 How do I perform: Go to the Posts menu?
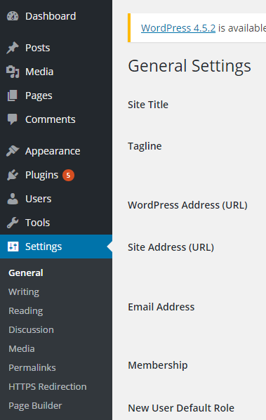pyautogui.click(x=37, y=48)
